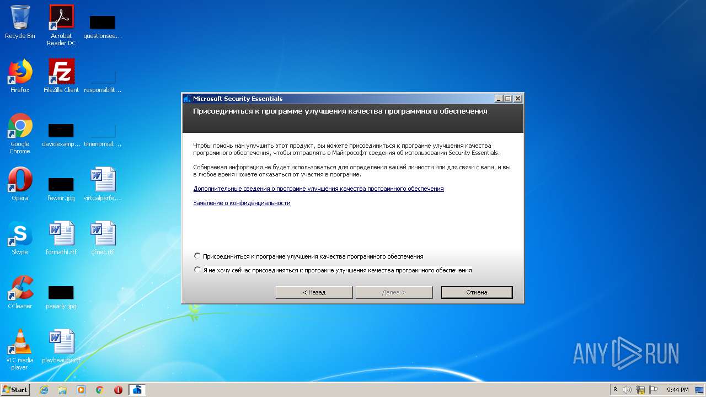Image resolution: width=706 pixels, height=397 pixels.
Task: Close the Security Essentials setup window
Action: (517, 99)
